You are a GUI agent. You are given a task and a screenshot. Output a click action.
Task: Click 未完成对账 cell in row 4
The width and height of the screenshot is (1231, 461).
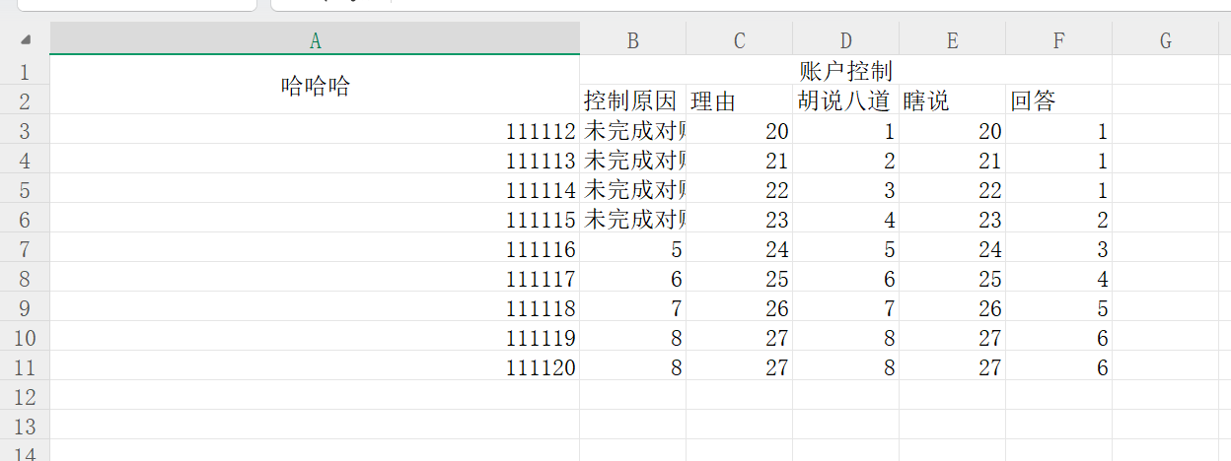[632, 161]
